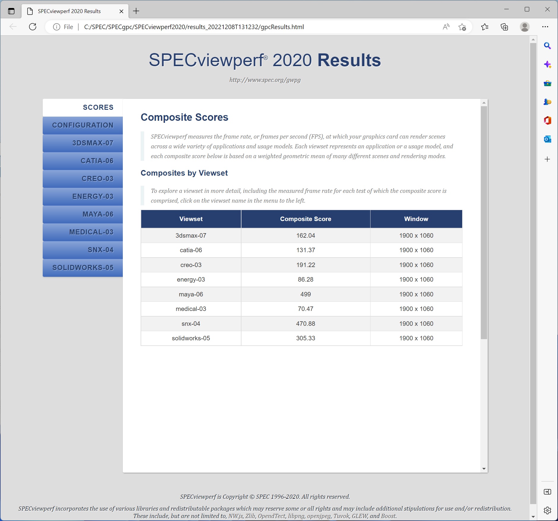Open the Microsoft 365 sidebar icon

pos(547,120)
